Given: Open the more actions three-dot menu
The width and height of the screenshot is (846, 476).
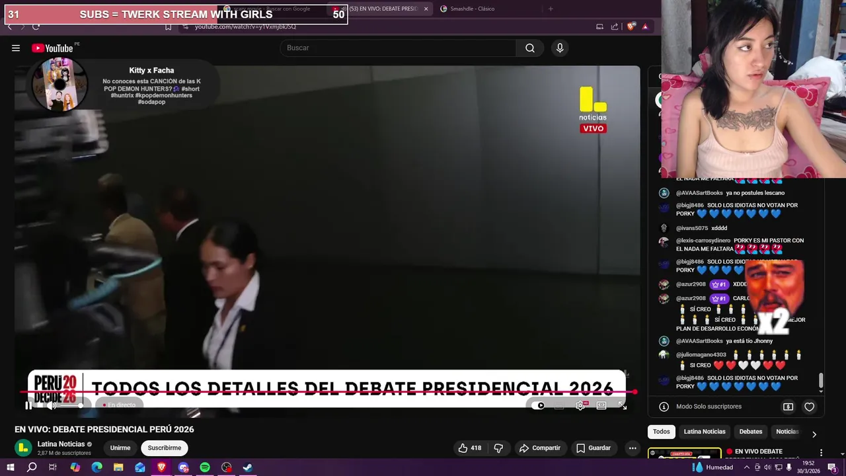Looking at the screenshot, I should (633, 448).
